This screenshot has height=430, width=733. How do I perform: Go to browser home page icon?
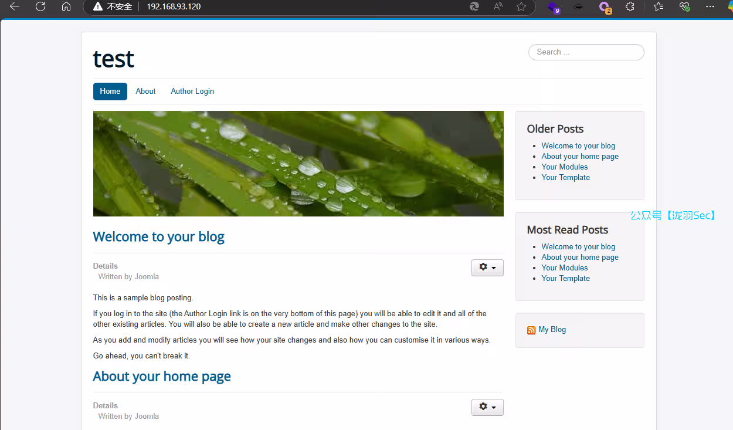[66, 6]
